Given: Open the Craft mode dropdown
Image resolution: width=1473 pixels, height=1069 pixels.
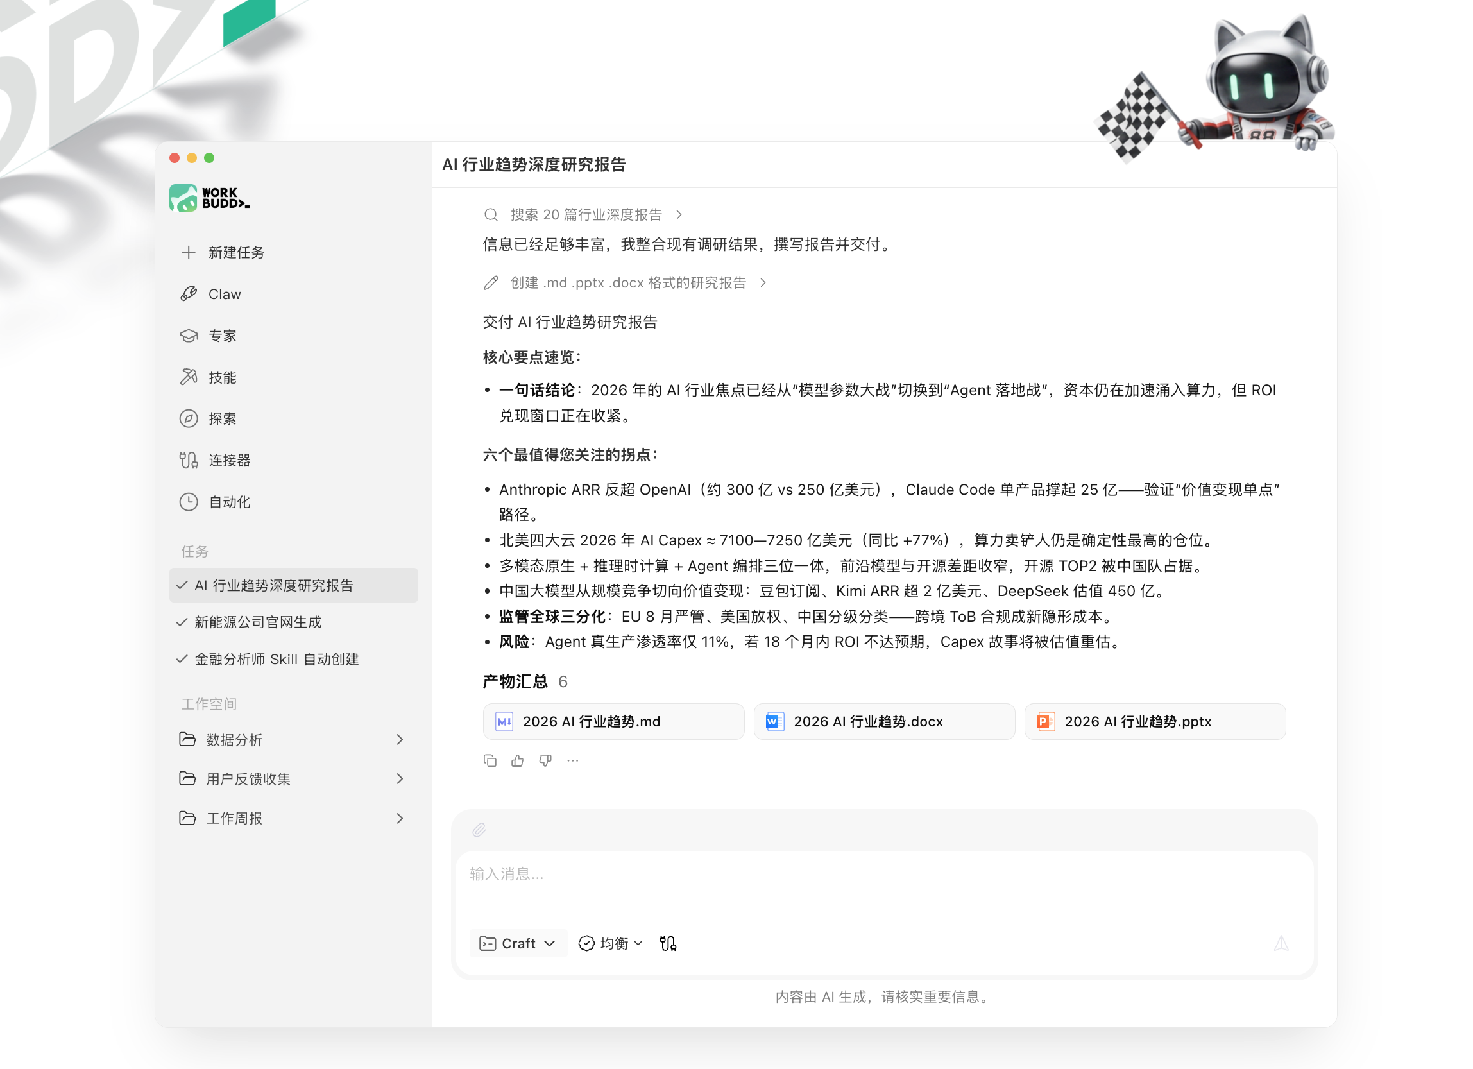Looking at the screenshot, I should click(518, 943).
